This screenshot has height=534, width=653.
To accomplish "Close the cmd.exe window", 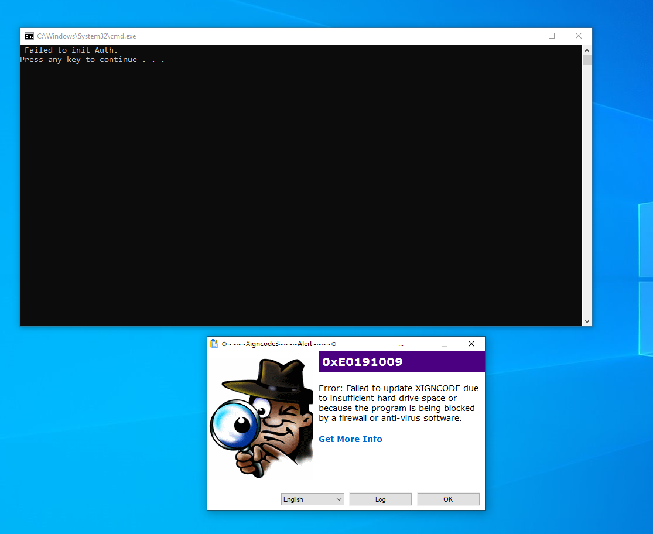I will [579, 36].
